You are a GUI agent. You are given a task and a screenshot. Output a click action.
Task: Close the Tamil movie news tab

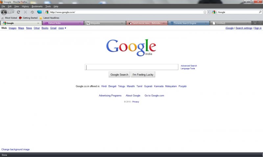(164, 23)
